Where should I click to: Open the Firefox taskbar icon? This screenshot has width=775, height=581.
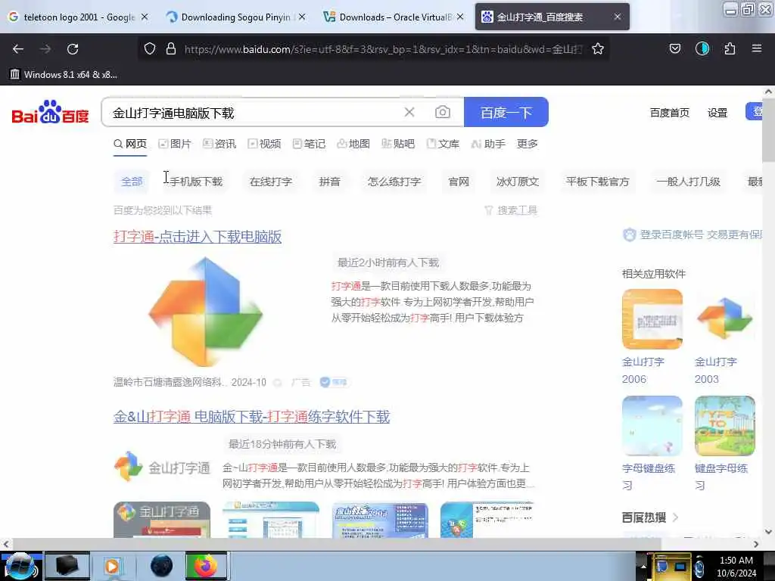tap(206, 566)
